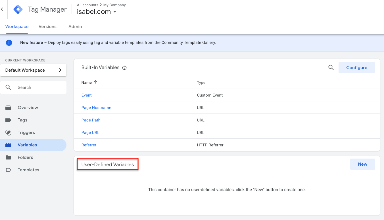The image size is (384, 220).
Task: Open Tags in the sidebar
Action: click(x=22, y=120)
